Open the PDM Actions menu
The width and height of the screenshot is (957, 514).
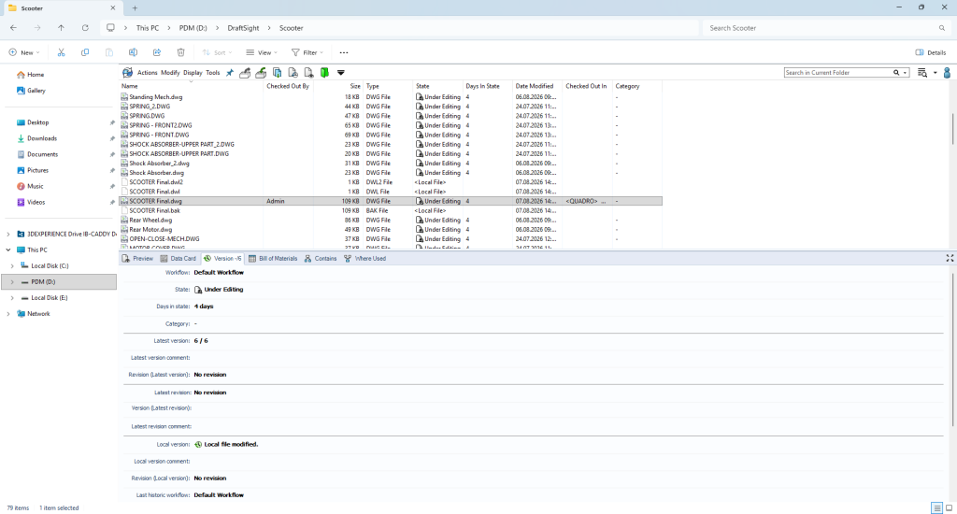[147, 73]
